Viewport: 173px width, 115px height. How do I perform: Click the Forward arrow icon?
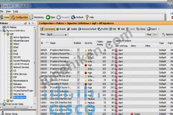click(59, 17)
